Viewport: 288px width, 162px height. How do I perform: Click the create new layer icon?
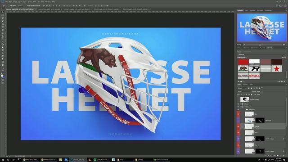point(281,156)
